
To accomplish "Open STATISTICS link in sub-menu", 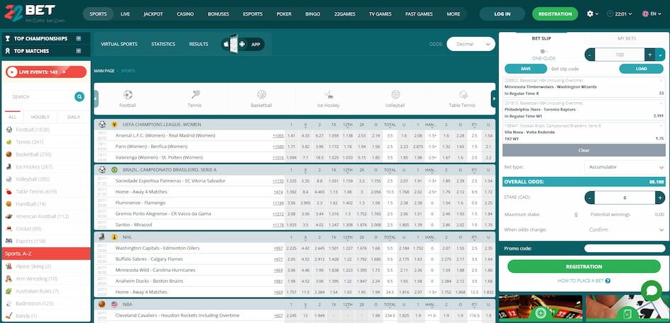I will (x=163, y=44).
